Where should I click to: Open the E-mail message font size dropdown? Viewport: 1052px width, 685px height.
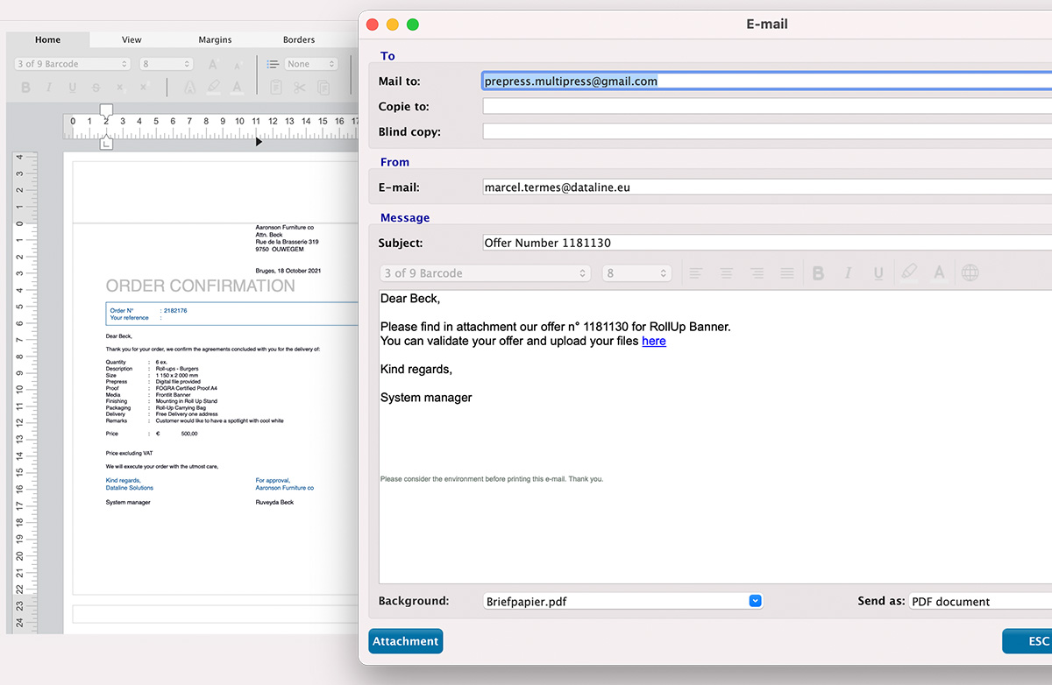[636, 273]
